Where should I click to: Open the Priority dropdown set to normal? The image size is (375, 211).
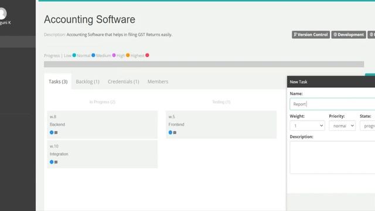[x=342, y=126]
